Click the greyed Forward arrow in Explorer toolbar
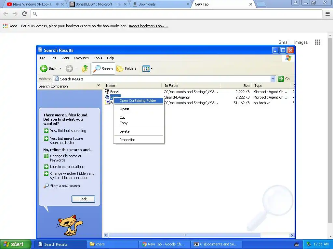This screenshot has height=249, width=333. click(69, 68)
